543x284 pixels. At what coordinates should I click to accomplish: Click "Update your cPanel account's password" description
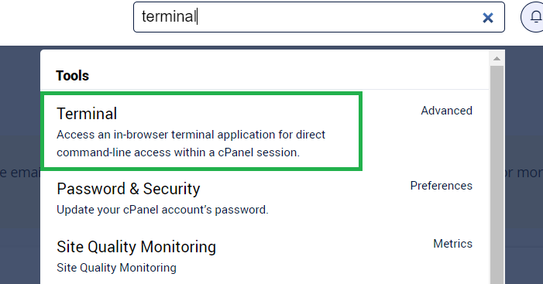point(163,210)
